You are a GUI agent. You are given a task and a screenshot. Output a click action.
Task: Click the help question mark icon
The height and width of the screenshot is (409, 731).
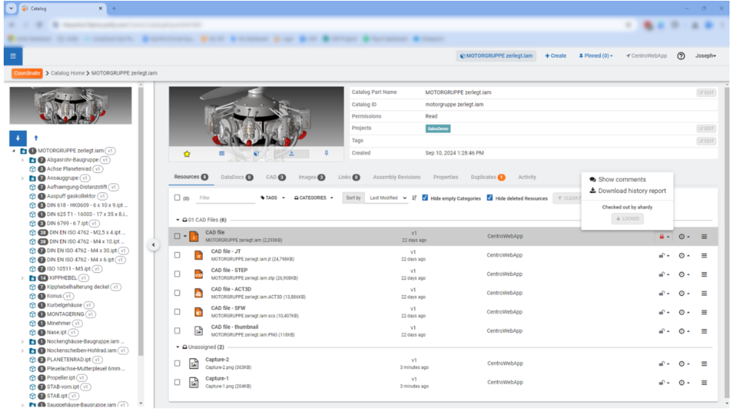pyautogui.click(x=681, y=56)
